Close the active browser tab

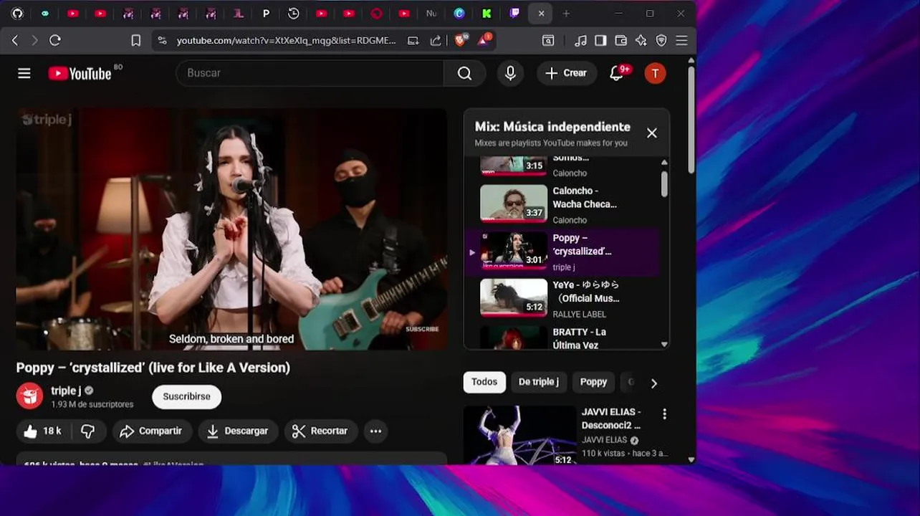541,13
